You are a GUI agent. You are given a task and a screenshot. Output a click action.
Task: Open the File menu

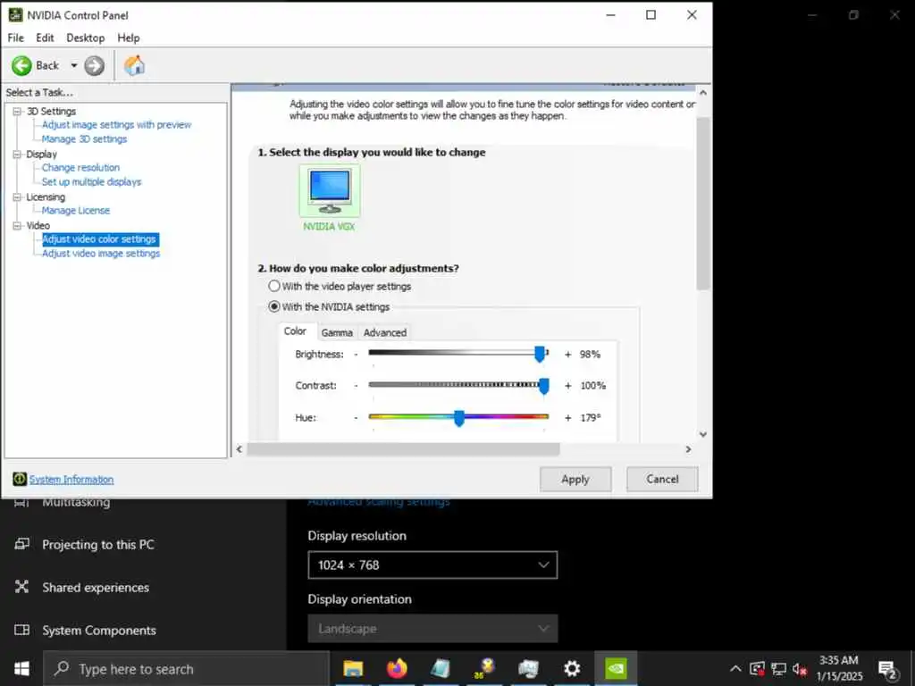click(x=16, y=38)
